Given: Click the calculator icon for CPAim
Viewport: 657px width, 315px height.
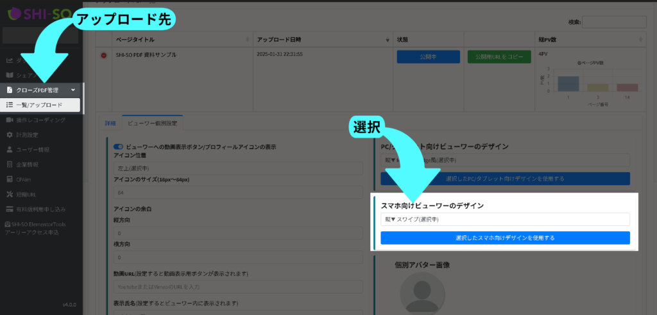Looking at the screenshot, I should (x=10, y=179).
